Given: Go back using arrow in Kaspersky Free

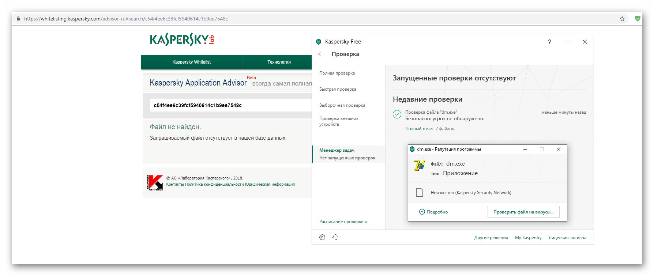Looking at the screenshot, I should pos(321,54).
